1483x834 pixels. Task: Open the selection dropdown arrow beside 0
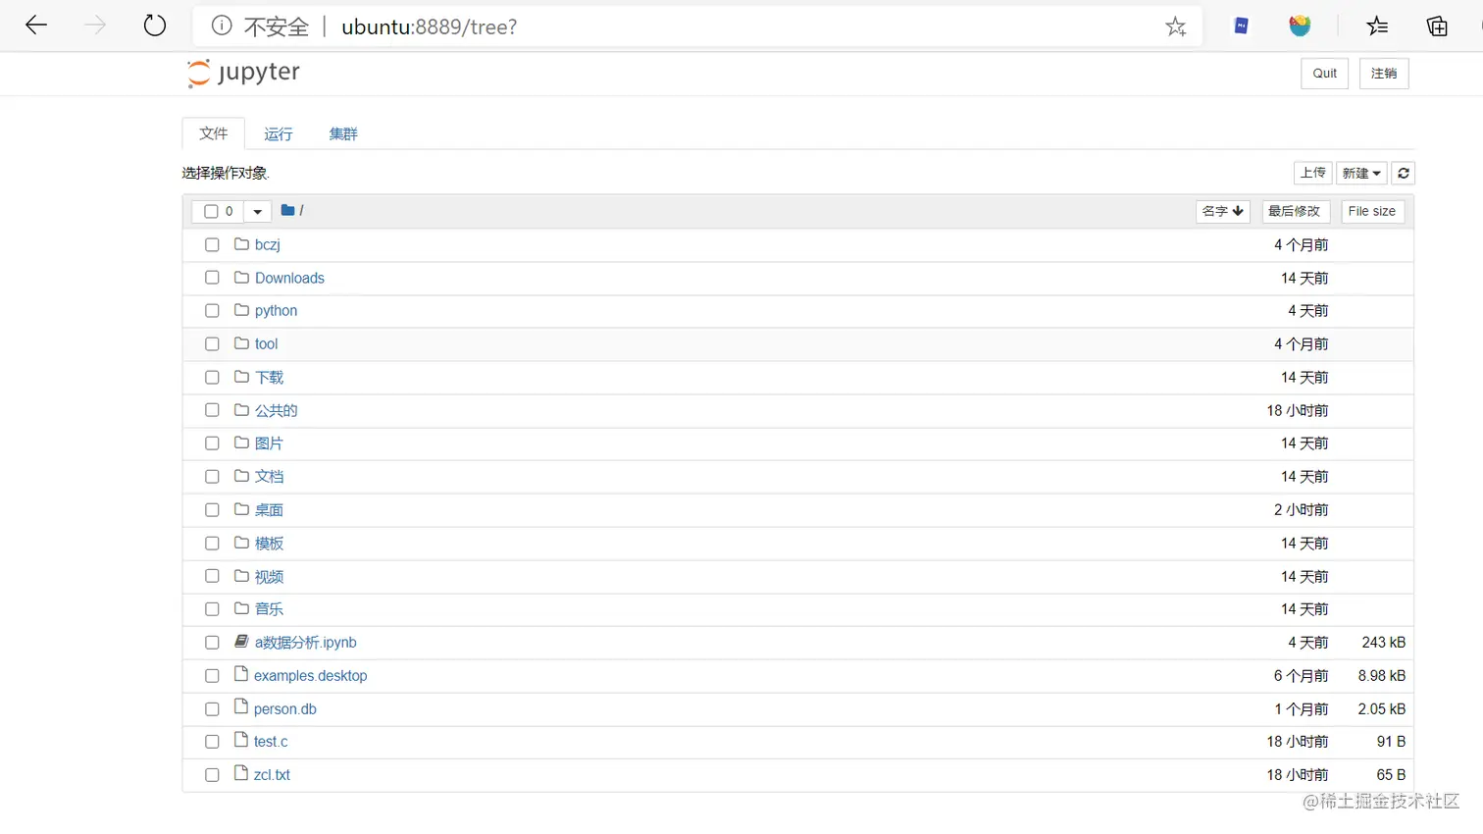coord(257,211)
